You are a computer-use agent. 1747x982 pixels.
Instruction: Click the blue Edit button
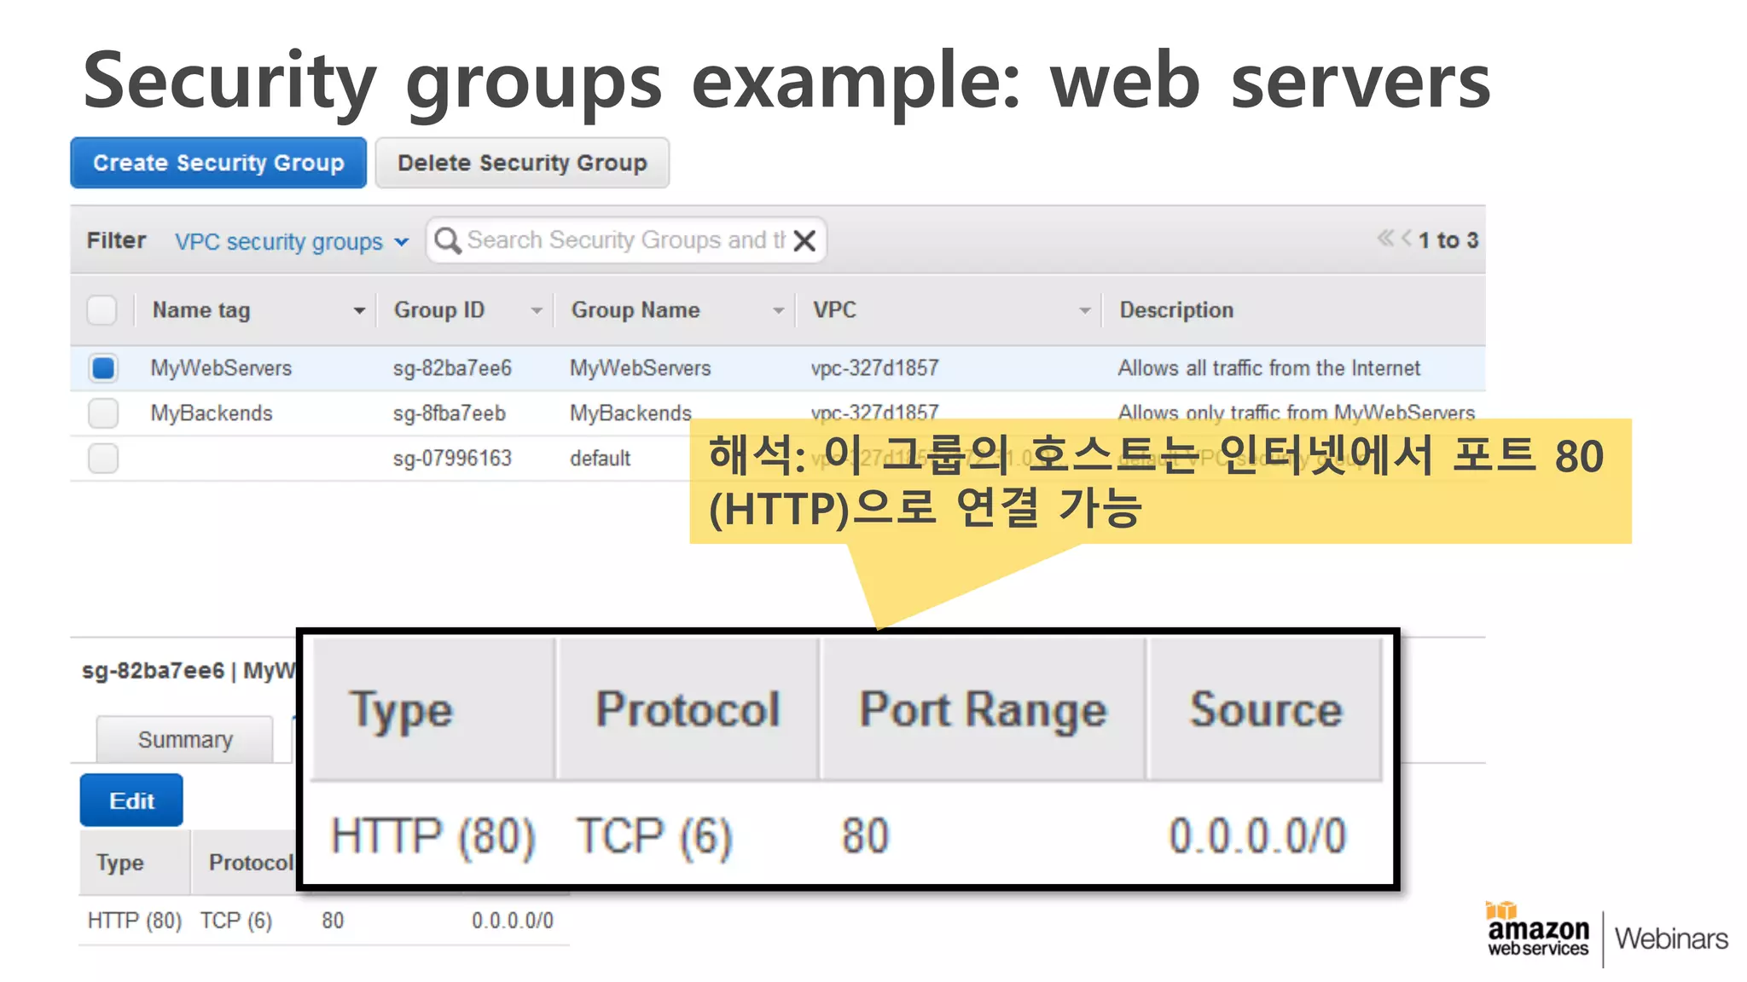(x=131, y=800)
